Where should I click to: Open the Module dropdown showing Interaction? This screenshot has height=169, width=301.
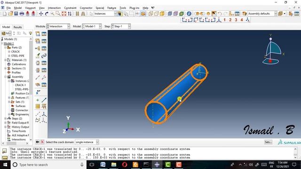58,26
